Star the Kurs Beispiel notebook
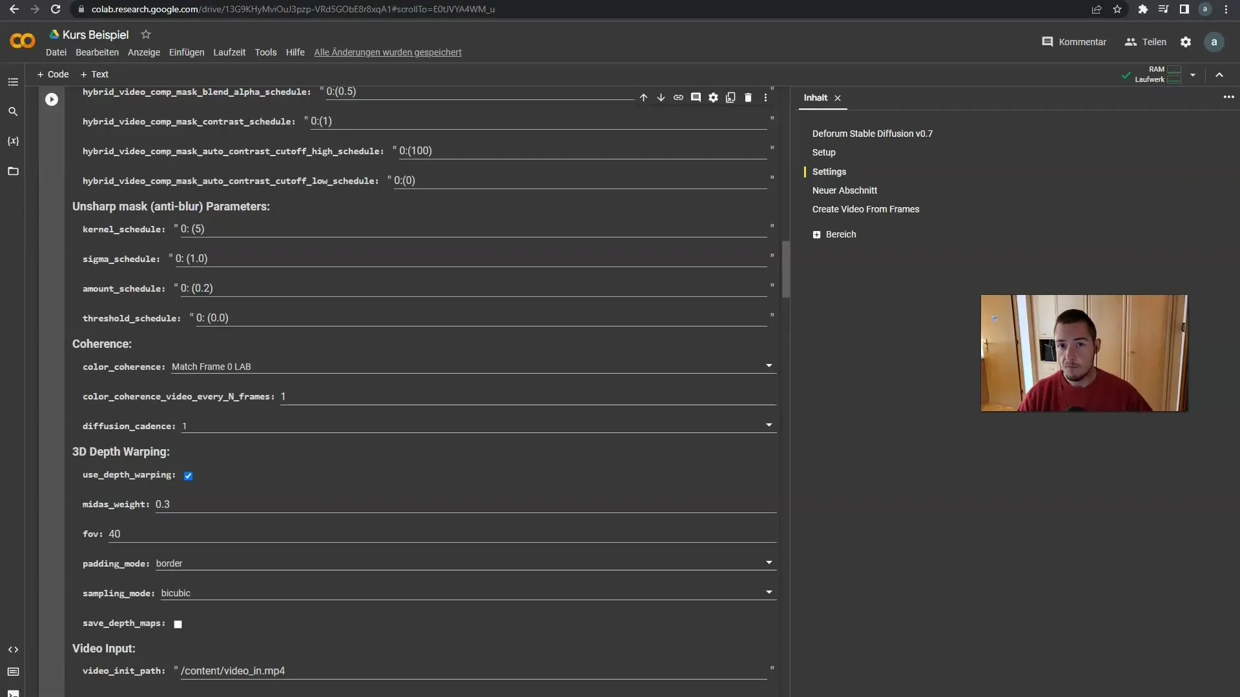This screenshot has height=697, width=1240. tap(146, 34)
